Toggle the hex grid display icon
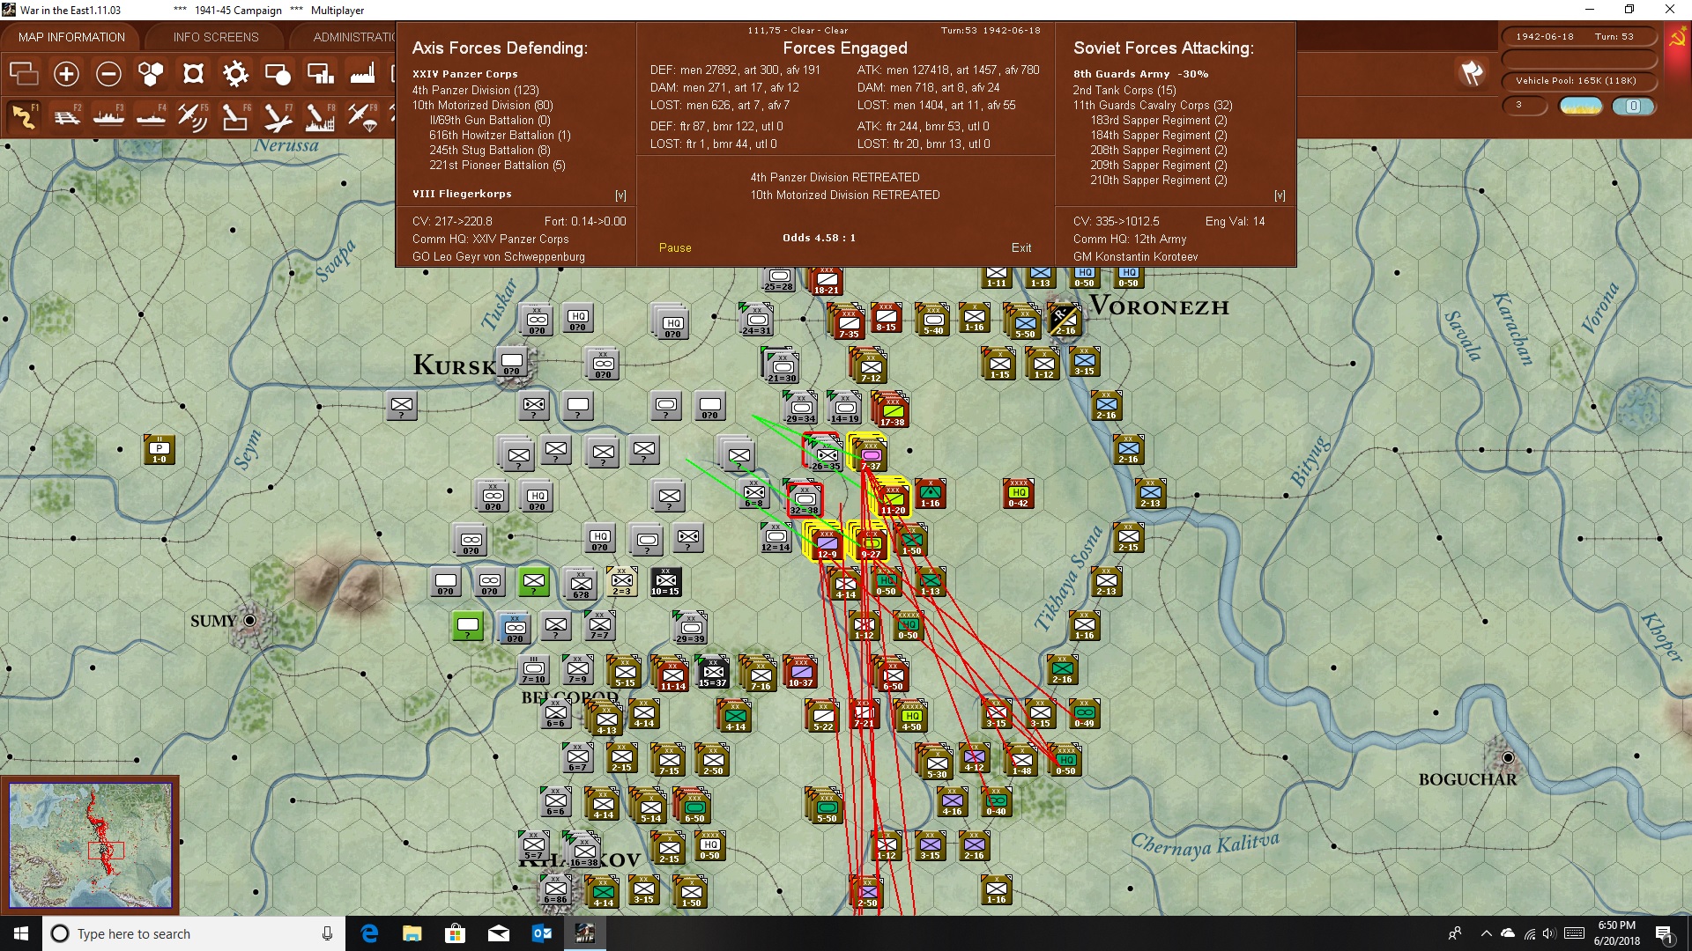Image resolution: width=1692 pixels, height=951 pixels. tap(151, 74)
